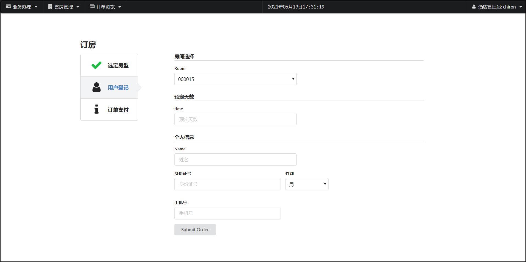The width and height of the screenshot is (526, 262).
Task: Click the 个人信息 section heading
Action: [x=184, y=137]
